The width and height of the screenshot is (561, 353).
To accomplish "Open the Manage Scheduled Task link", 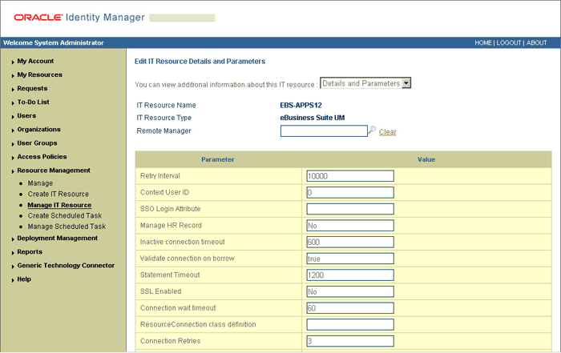I will (x=67, y=227).
